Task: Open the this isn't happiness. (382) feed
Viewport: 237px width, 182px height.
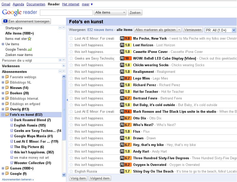Action: 34,152
